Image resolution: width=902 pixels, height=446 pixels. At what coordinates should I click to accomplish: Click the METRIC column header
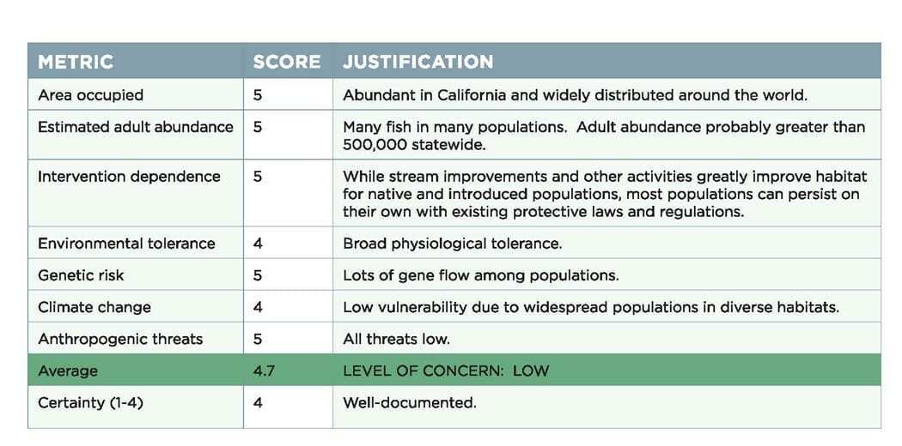76,62
